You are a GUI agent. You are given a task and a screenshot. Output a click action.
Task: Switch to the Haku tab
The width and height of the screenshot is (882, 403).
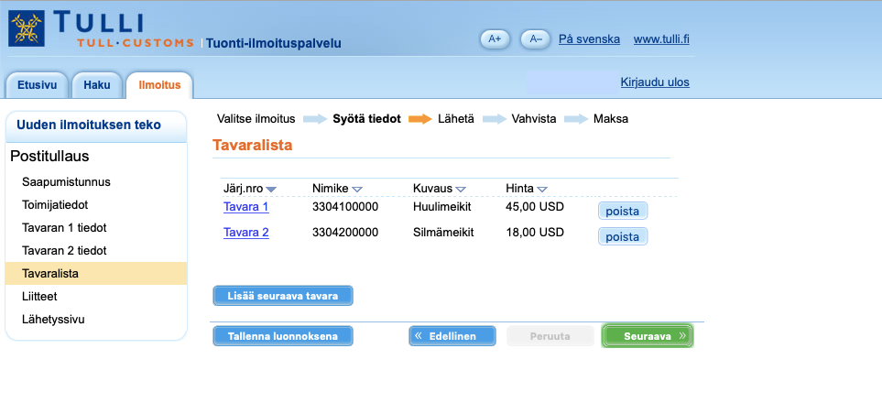coord(97,85)
